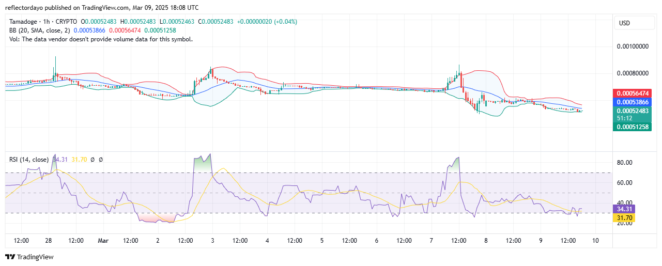The width and height of the screenshot is (662, 266).
Task: Click the blue 0.00053866 price tag on axis
Action: pyautogui.click(x=631, y=102)
